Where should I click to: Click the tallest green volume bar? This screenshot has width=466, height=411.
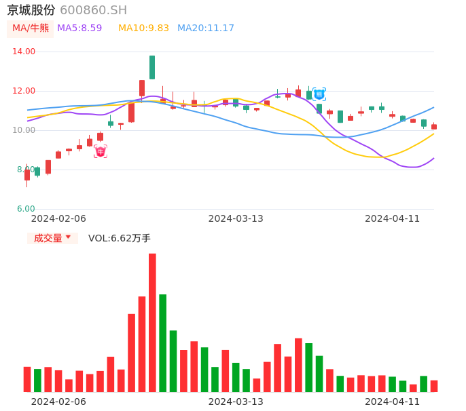162,343
